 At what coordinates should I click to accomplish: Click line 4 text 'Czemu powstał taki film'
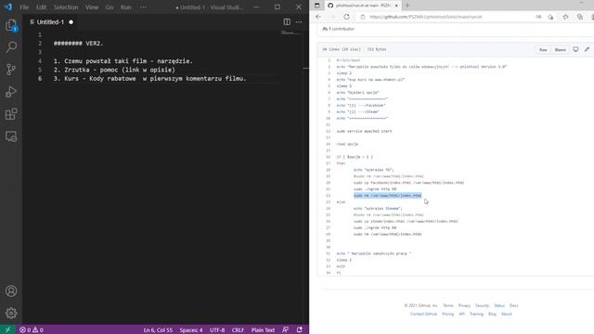[105, 61]
